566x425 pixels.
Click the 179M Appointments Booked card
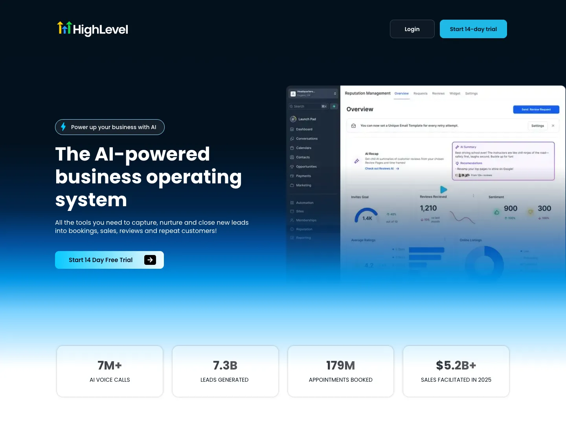[341, 371]
